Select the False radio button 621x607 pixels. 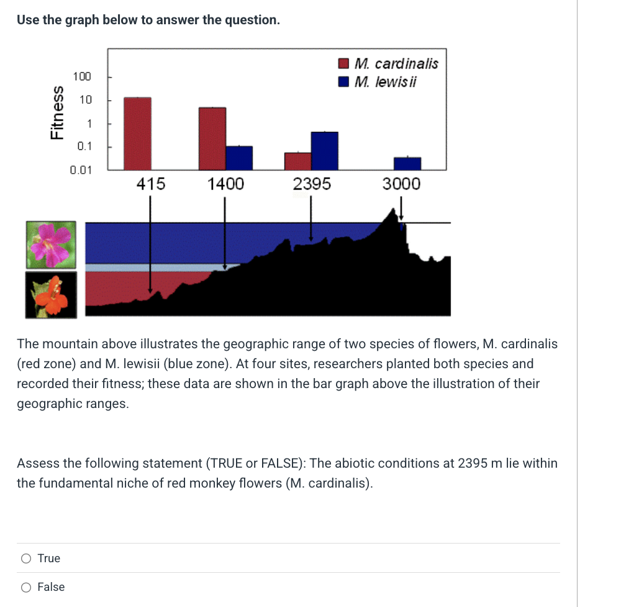[26, 587]
